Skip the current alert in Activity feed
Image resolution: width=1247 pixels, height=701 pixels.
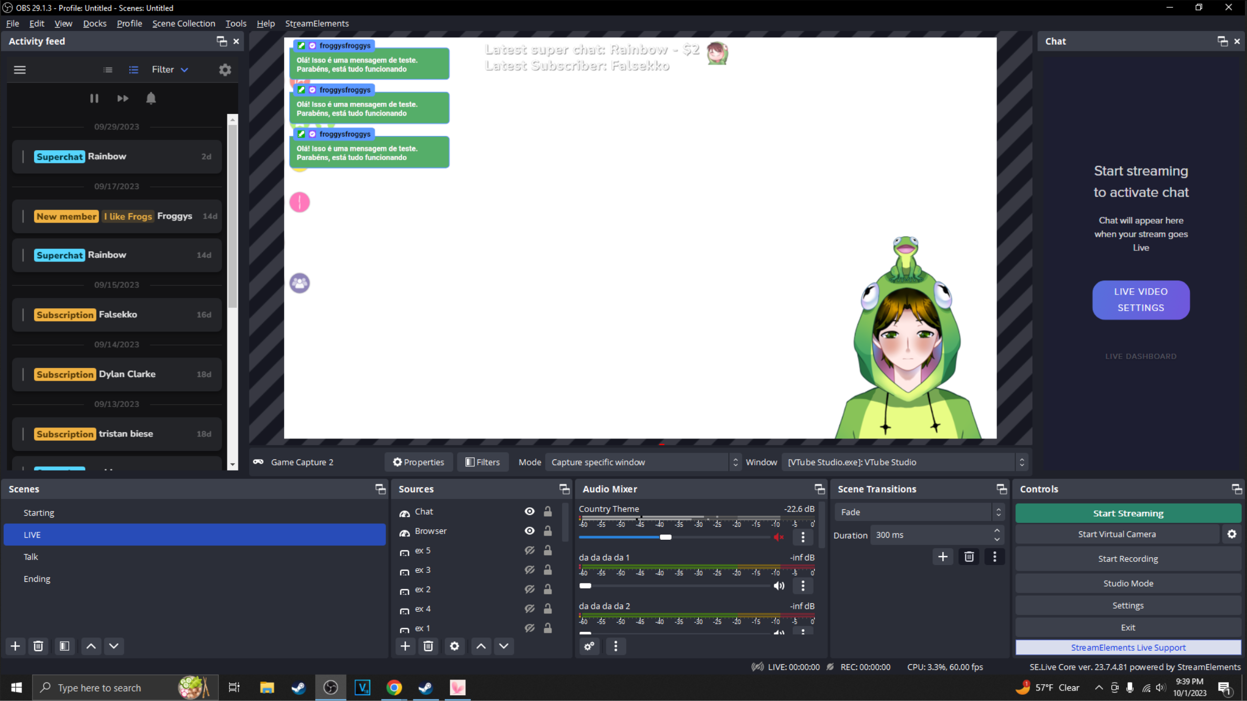(x=123, y=98)
